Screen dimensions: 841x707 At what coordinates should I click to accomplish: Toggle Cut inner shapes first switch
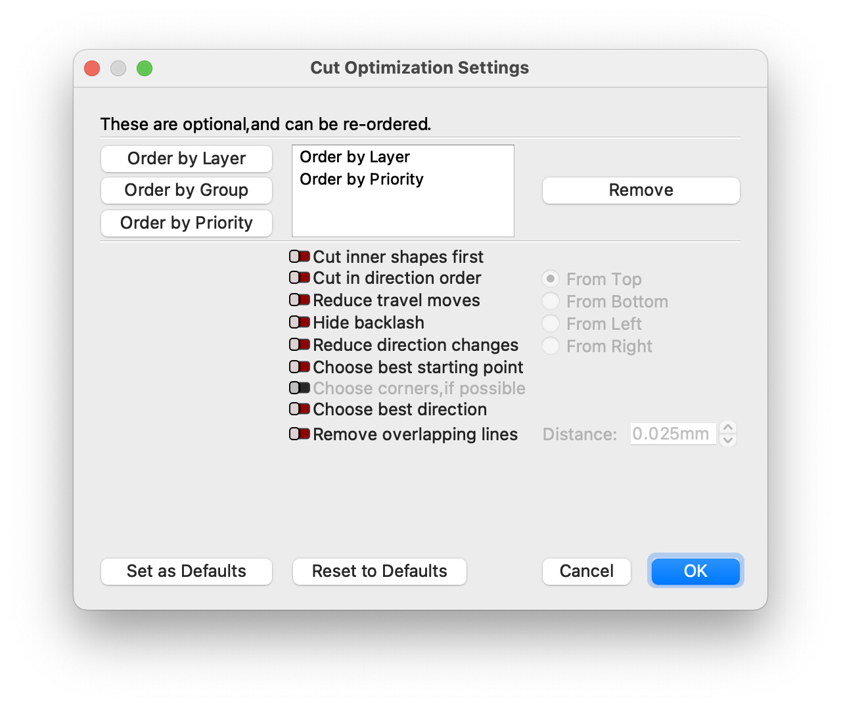[300, 256]
